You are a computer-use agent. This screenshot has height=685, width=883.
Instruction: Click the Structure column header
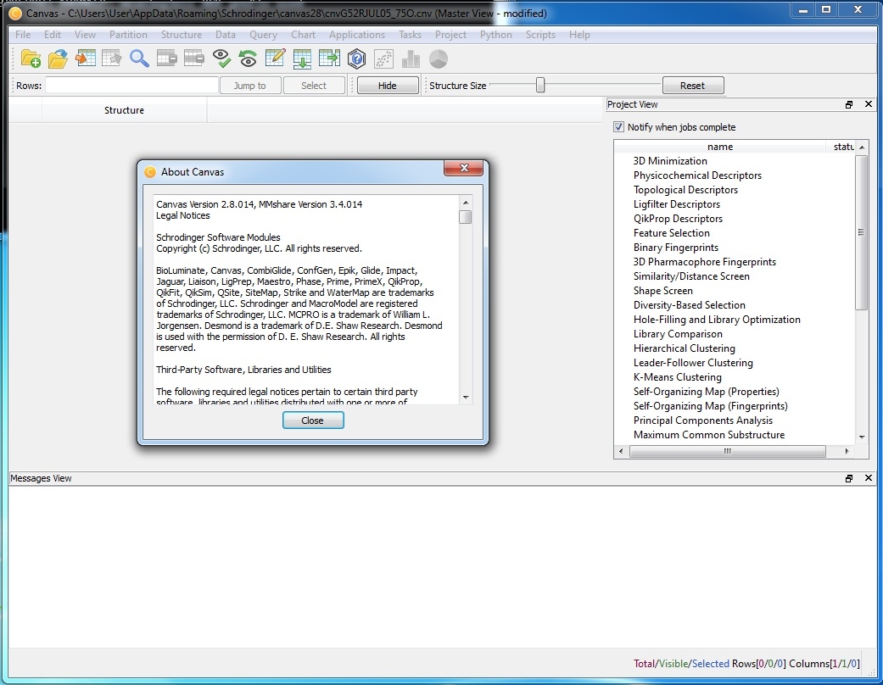124,110
